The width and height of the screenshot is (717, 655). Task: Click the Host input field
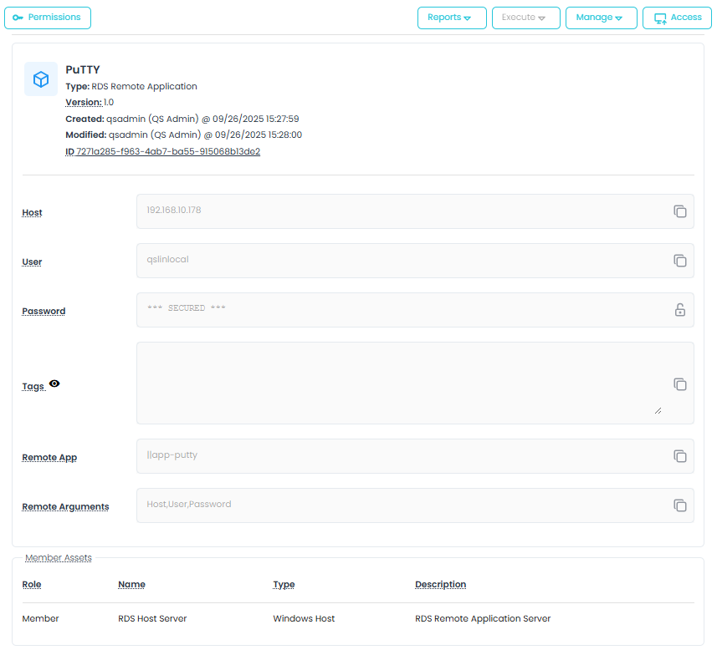(402, 211)
